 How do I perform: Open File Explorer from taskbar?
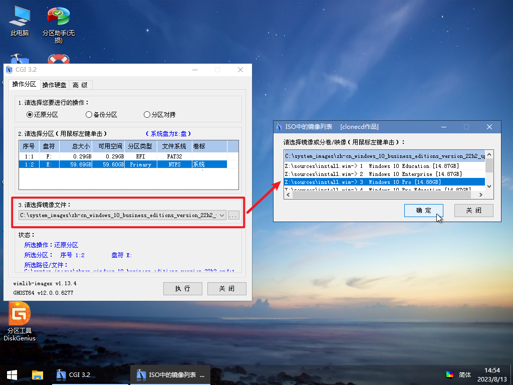[x=38, y=374]
